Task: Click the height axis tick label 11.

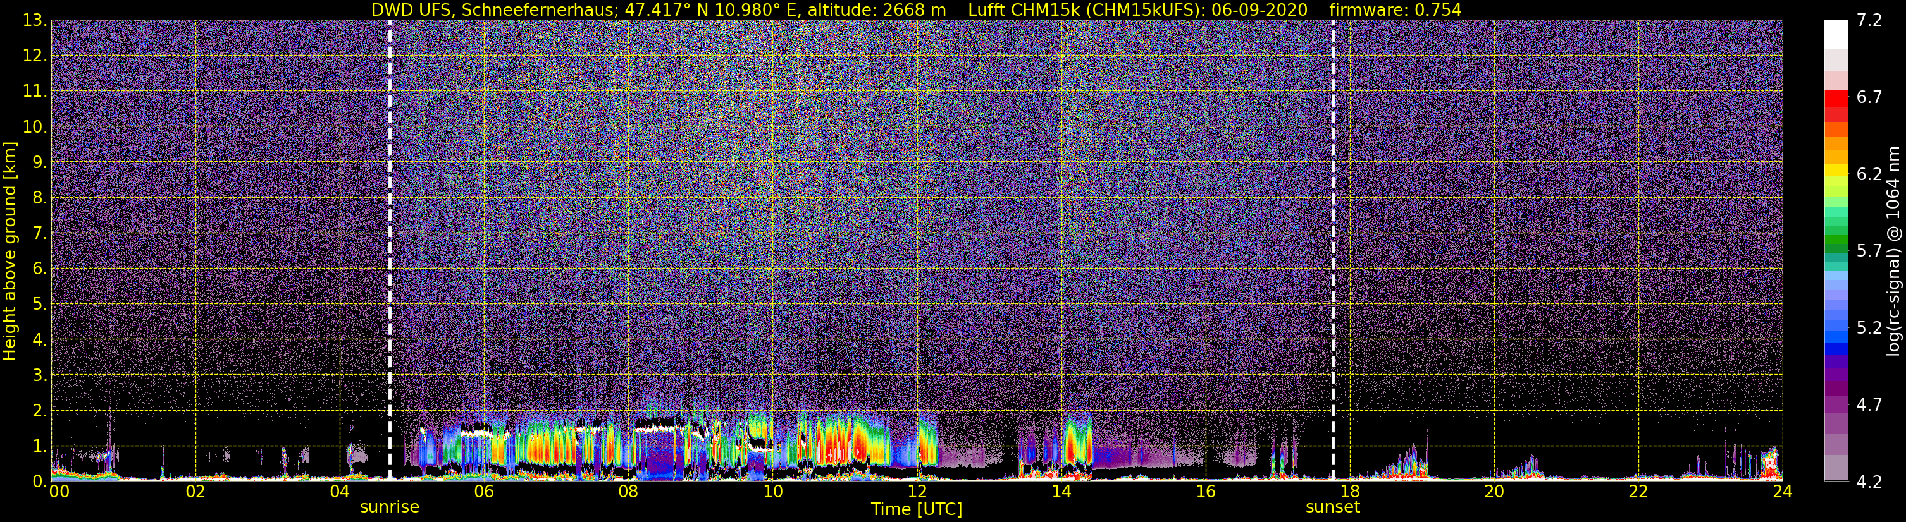Action: tap(34, 92)
